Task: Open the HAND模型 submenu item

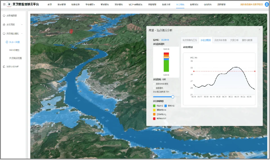Action: [14, 50]
